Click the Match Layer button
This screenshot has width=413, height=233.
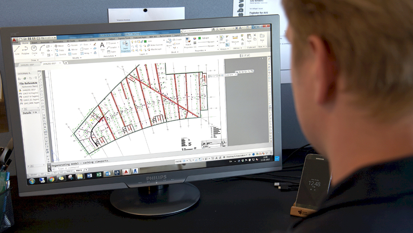[x=155, y=49]
